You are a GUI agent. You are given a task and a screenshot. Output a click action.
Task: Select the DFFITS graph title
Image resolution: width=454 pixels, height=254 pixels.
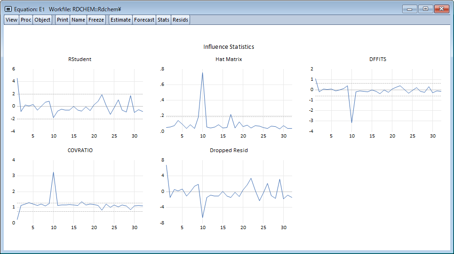(x=378, y=59)
